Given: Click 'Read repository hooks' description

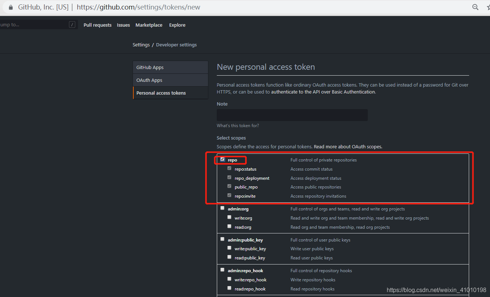Looking at the screenshot, I should click(312, 289).
